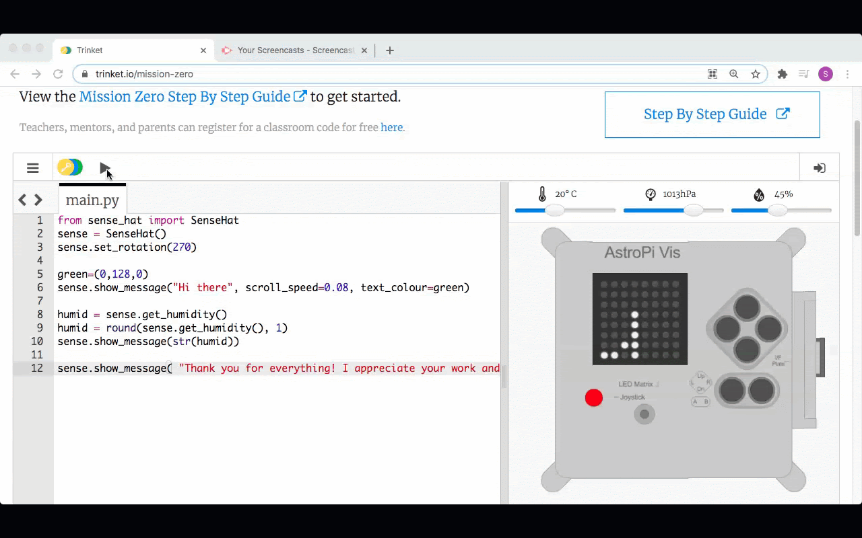Adjust the temperature slider handle
The height and width of the screenshot is (538, 862).
[554, 210]
